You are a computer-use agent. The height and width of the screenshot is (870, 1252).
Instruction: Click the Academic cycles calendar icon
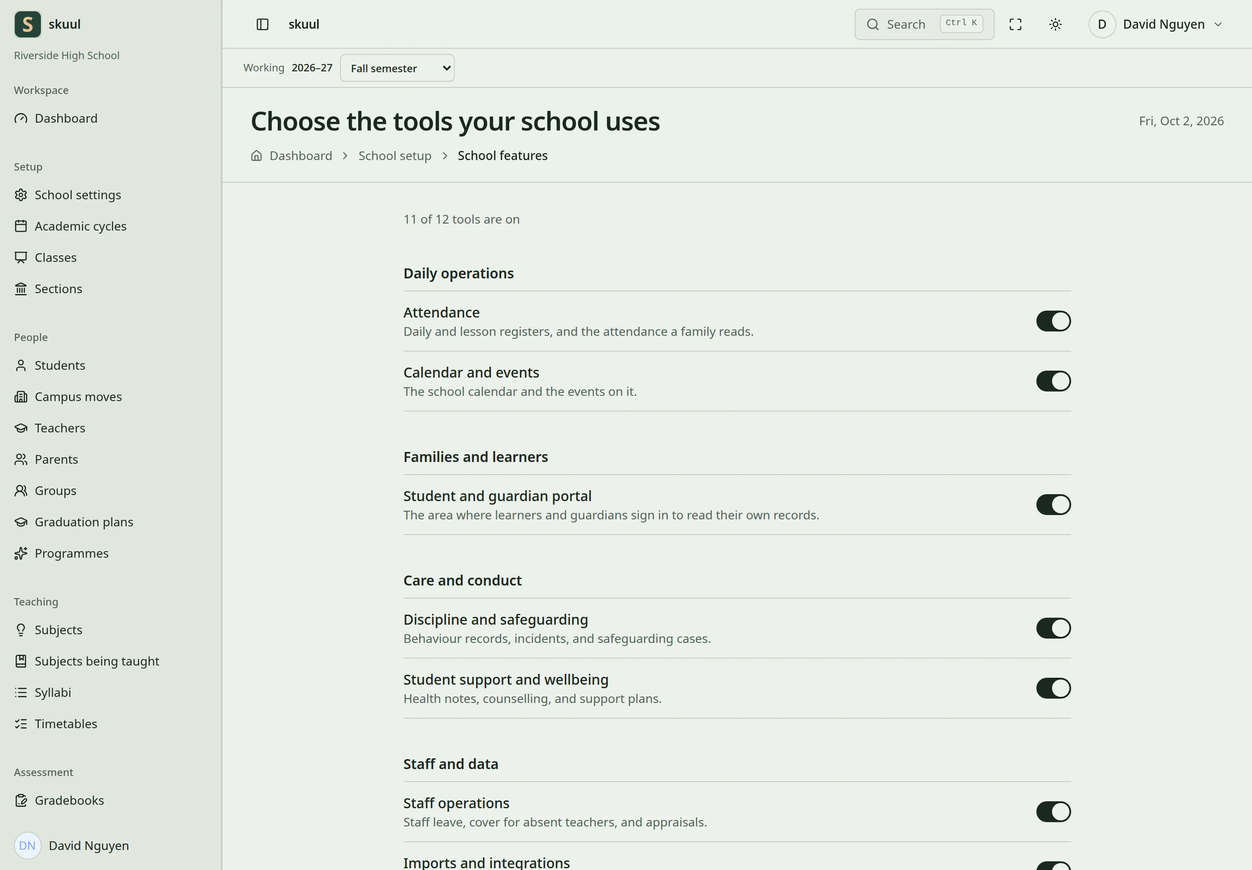(x=21, y=226)
